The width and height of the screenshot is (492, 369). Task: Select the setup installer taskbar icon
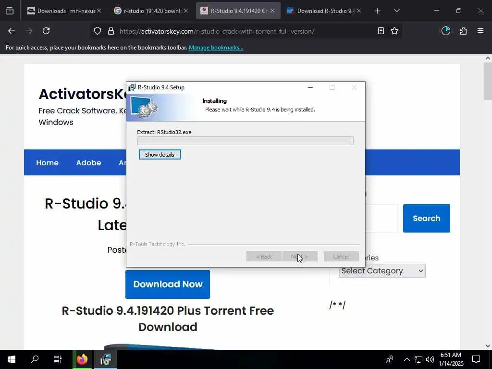pos(105,359)
